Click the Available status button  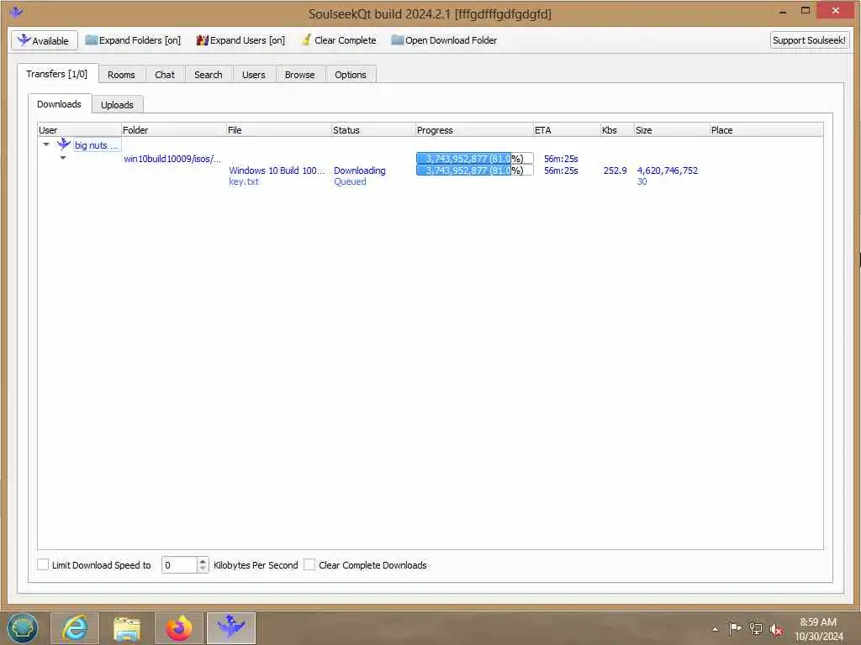click(44, 40)
